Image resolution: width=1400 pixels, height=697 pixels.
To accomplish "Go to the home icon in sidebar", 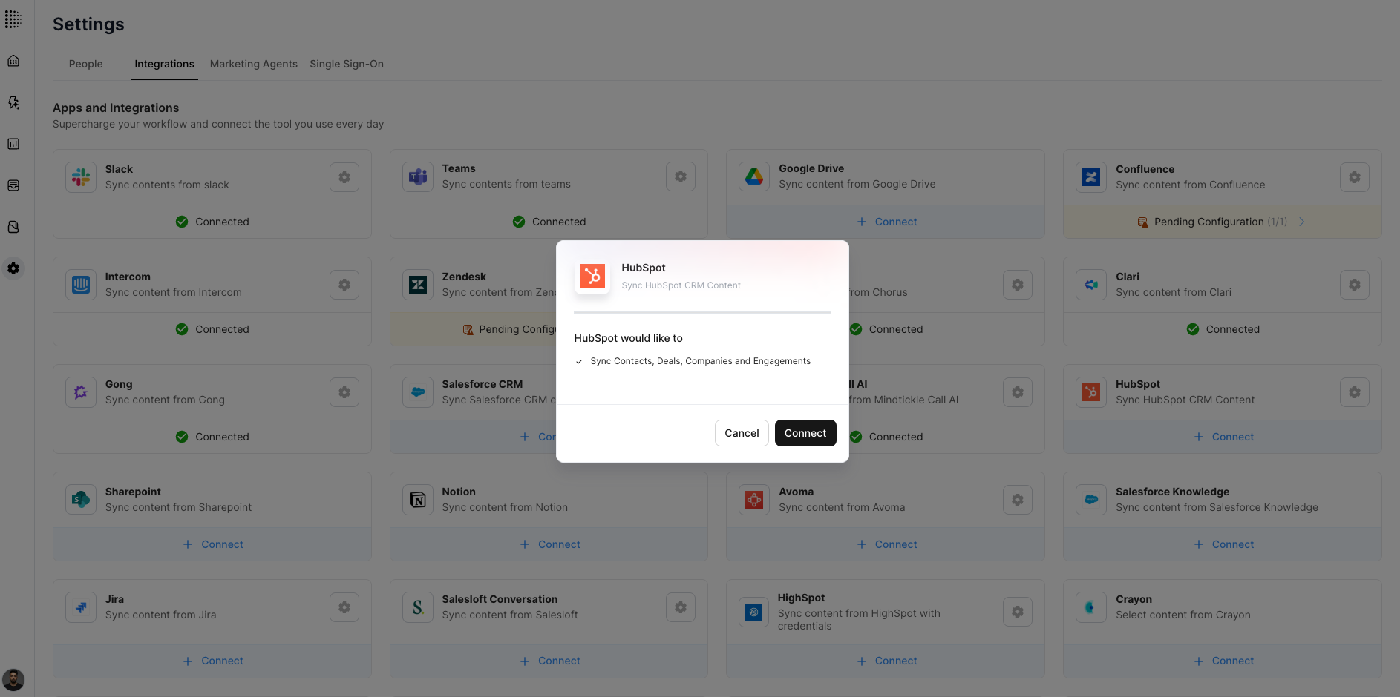I will tap(13, 61).
